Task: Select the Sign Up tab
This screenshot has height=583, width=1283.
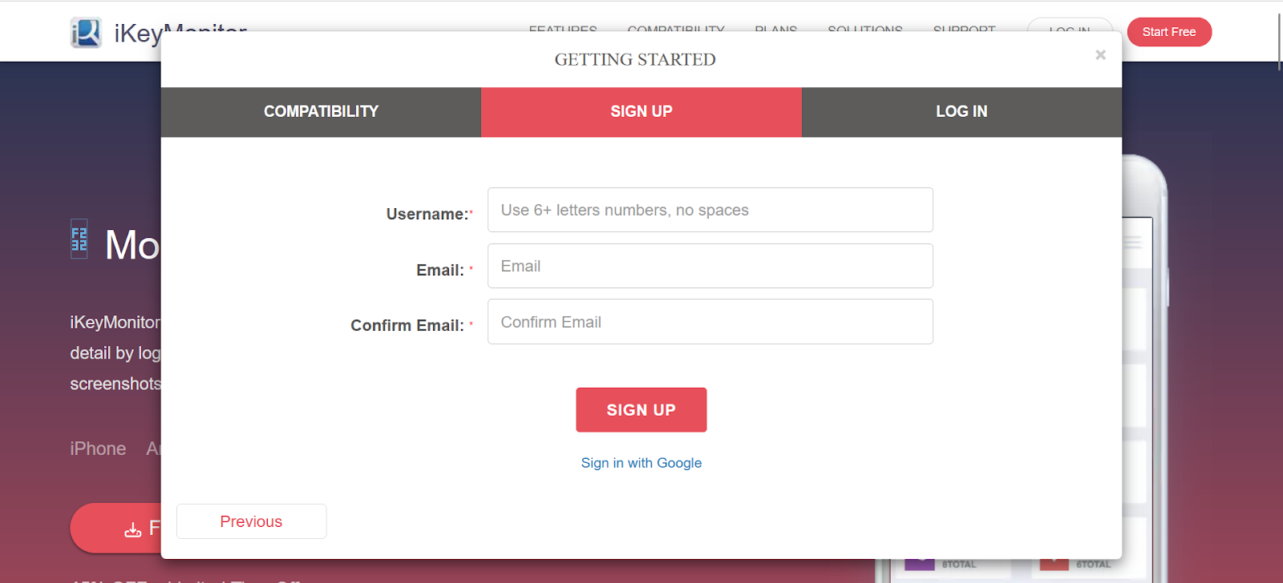Action: (x=641, y=112)
